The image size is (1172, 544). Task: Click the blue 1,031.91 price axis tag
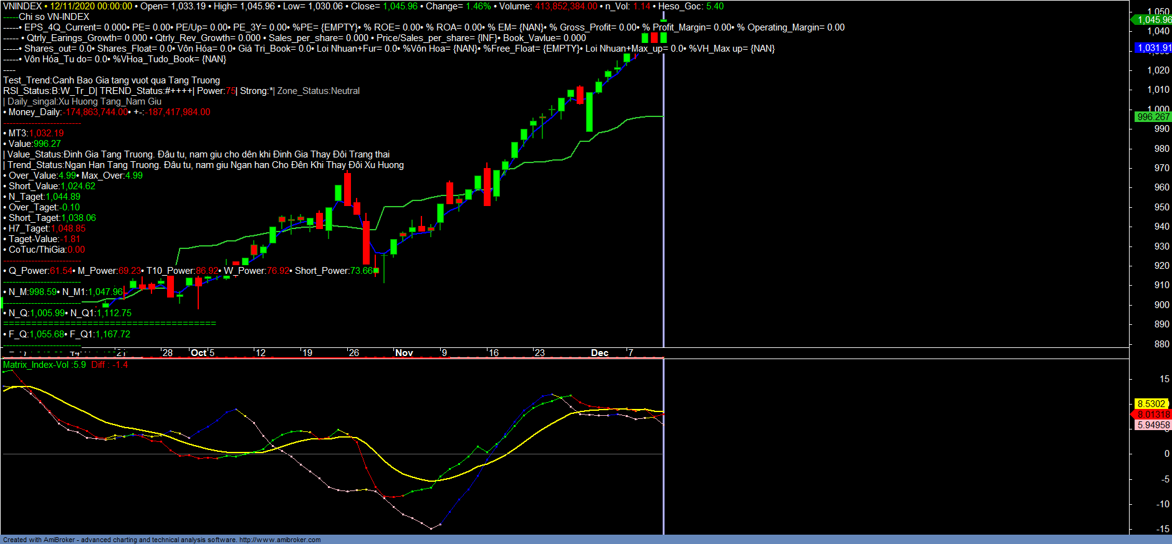(x=1153, y=48)
